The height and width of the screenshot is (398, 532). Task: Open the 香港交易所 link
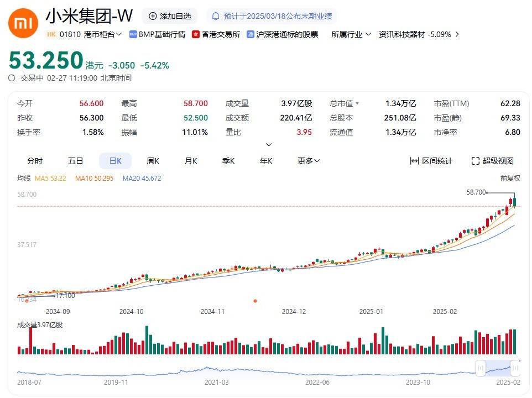tap(216, 34)
